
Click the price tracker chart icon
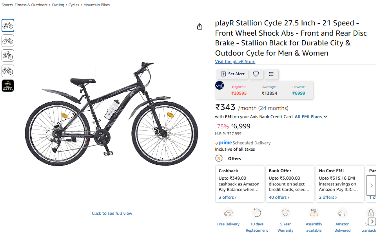[x=220, y=85]
